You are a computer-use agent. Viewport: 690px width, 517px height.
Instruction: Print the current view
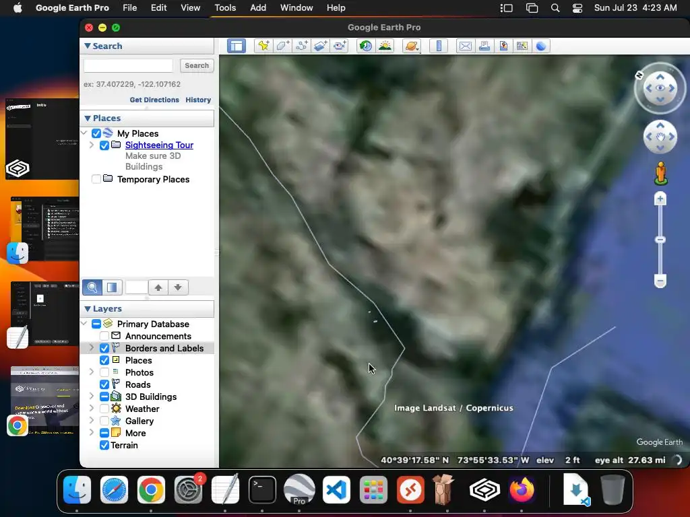[484, 46]
